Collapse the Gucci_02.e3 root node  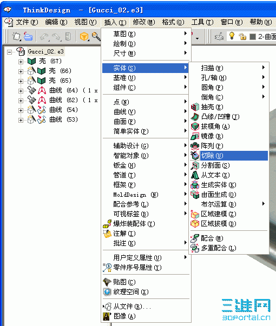click(9, 52)
